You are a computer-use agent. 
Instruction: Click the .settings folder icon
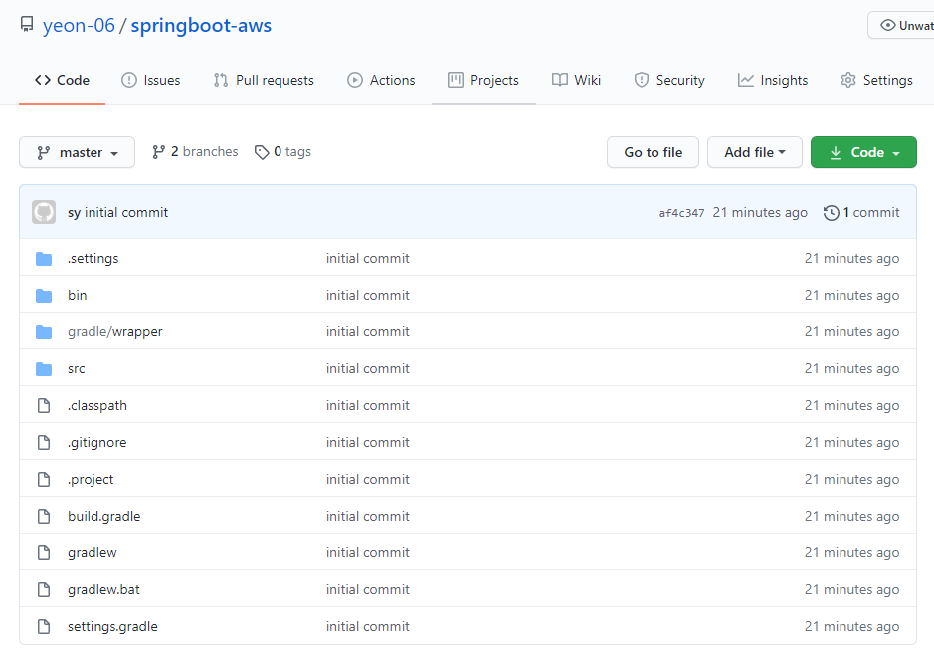[44, 258]
